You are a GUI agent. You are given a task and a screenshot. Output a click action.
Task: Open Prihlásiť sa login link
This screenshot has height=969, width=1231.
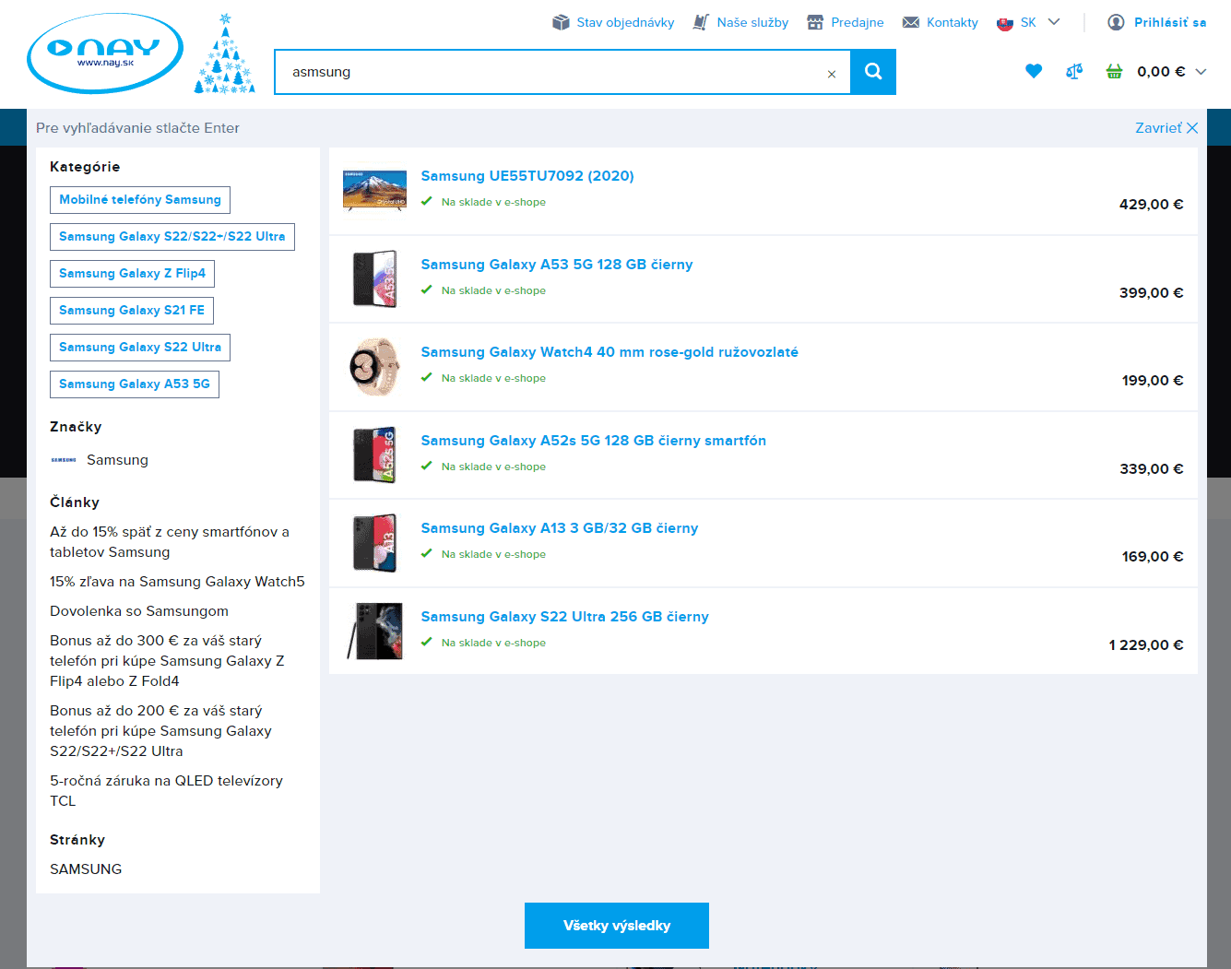click(x=1157, y=22)
